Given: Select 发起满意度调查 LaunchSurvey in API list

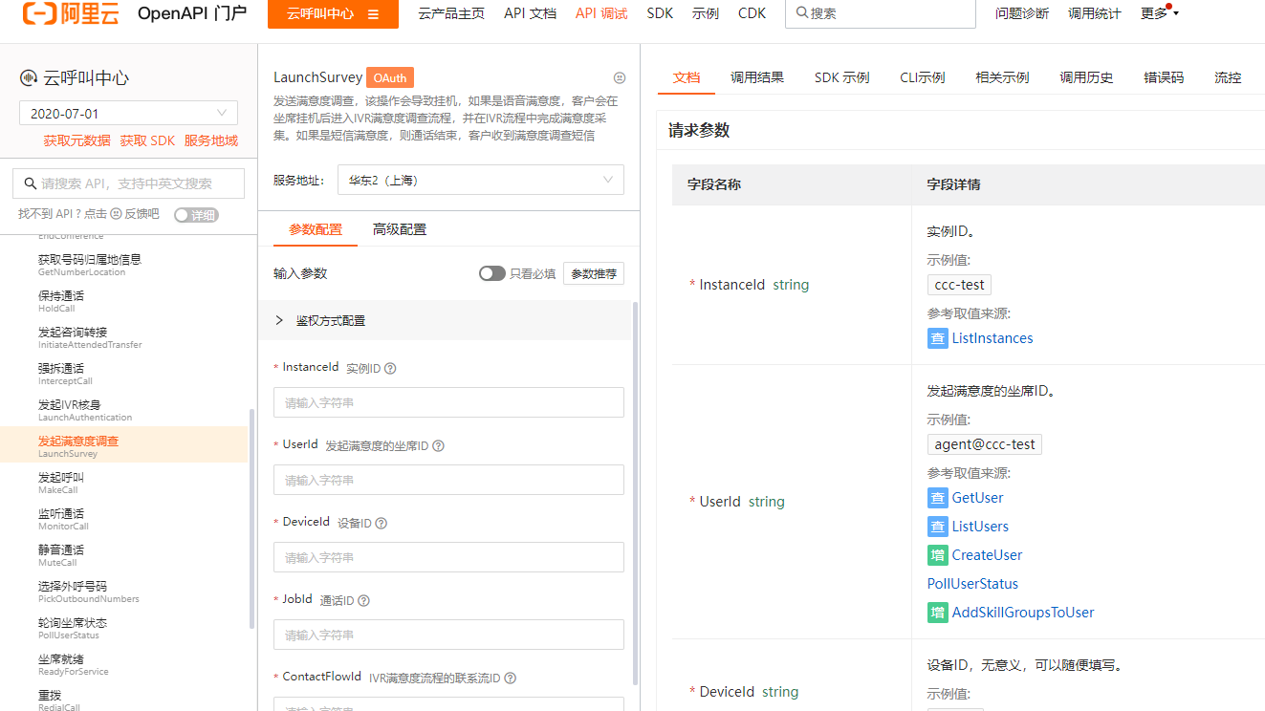Looking at the screenshot, I should click(x=123, y=445).
